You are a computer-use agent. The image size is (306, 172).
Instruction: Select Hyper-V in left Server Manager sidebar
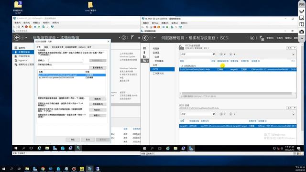23,60
